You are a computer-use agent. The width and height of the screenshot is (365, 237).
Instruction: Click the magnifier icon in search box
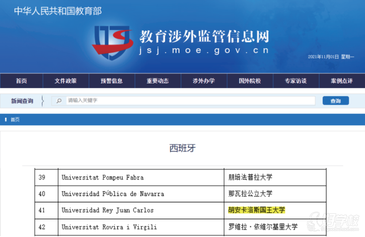(x=59, y=101)
